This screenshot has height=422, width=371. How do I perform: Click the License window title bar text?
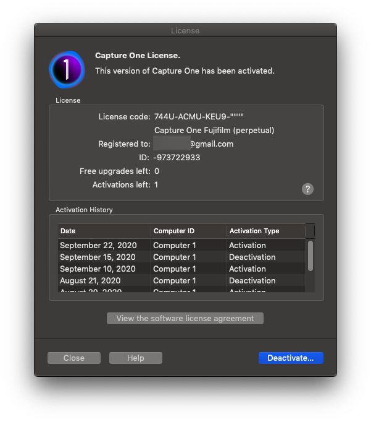185,31
